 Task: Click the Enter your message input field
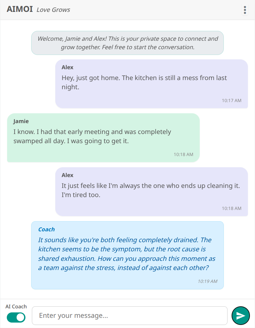tap(130, 315)
